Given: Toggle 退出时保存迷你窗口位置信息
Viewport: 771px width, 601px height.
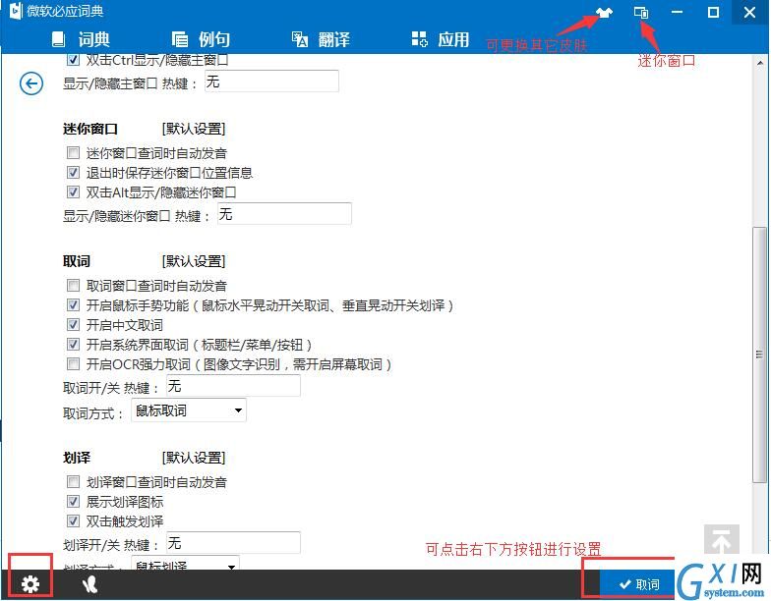Looking at the screenshot, I should (73, 173).
